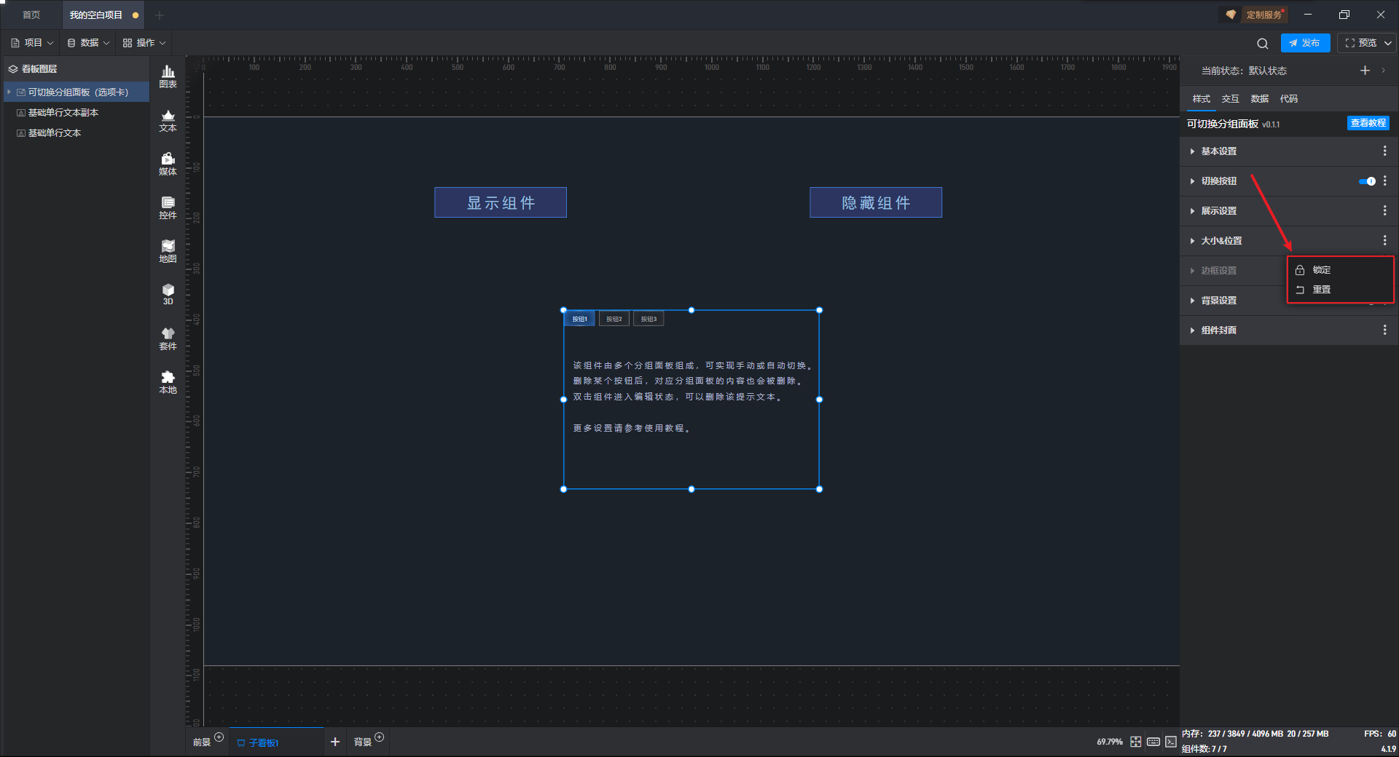Click the 前景 foreground label
The height and width of the screenshot is (757, 1399).
click(x=202, y=742)
